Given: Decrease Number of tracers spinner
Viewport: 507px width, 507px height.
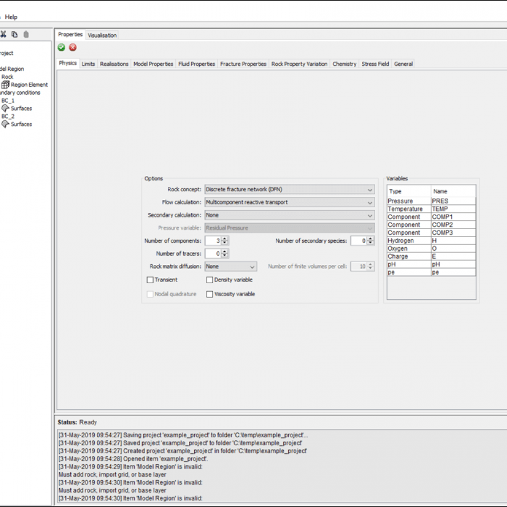Looking at the screenshot, I should (x=225, y=256).
